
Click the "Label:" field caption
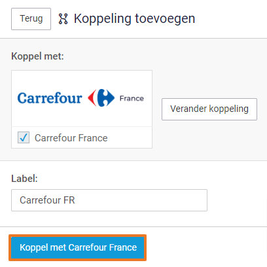[24, 179]
